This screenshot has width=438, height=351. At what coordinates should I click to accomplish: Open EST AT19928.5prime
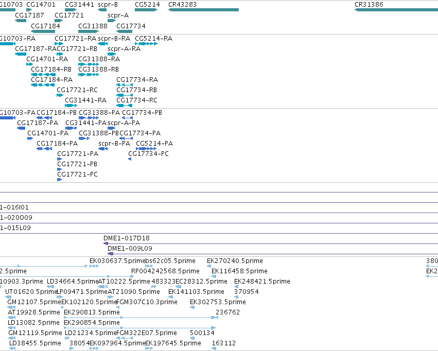click(x=34, y=312)
